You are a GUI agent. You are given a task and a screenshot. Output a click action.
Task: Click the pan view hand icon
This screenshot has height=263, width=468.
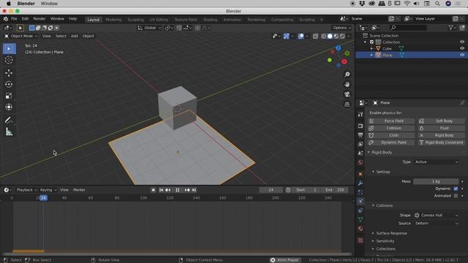point(347,85)
